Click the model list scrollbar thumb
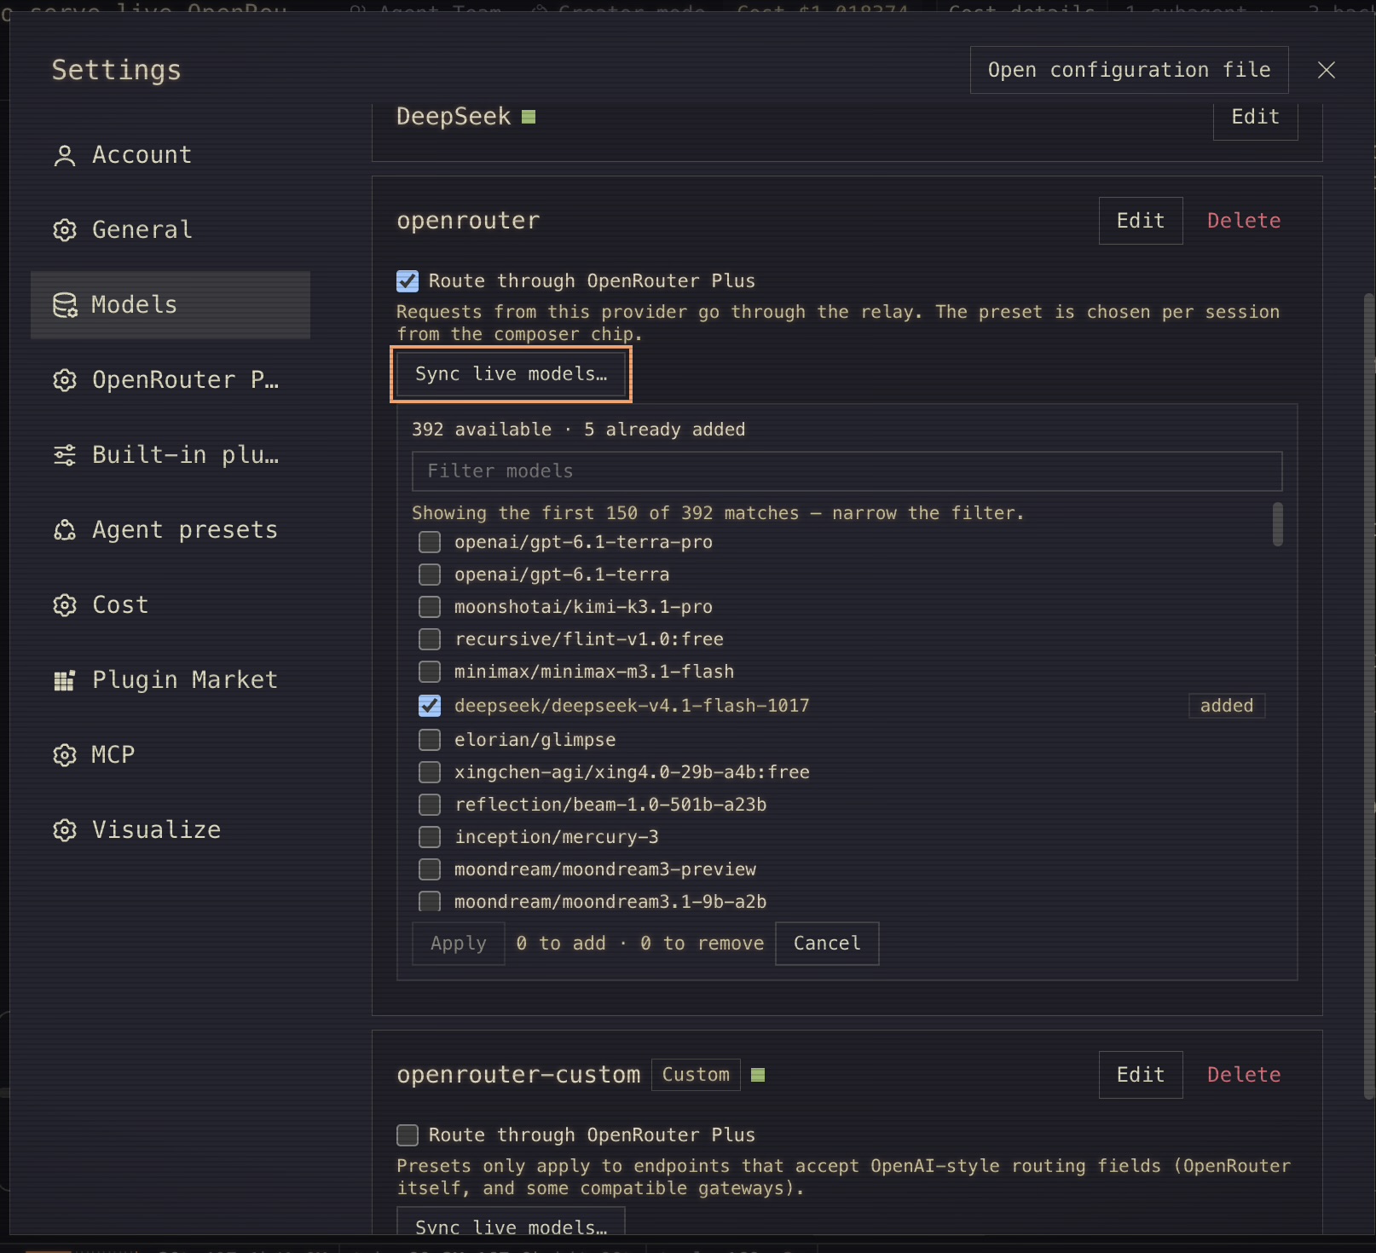Screen dimensions: 1376x1253 pos(1277,523)
